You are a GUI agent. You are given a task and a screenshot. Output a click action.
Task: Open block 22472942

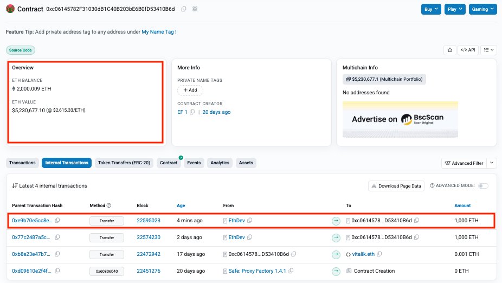click(149, 254)
